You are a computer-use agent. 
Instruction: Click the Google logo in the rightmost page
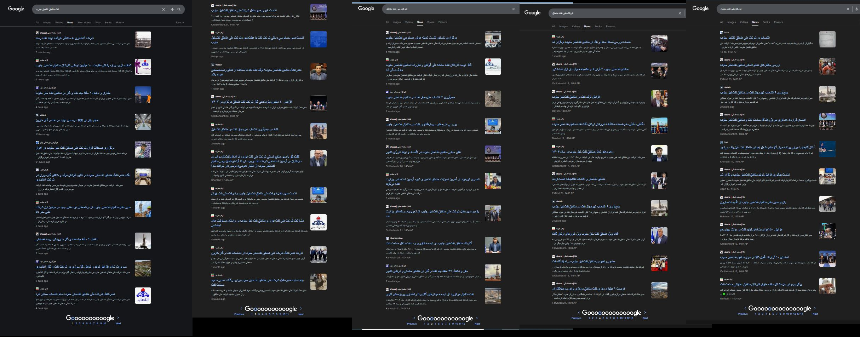coord(700,8)
